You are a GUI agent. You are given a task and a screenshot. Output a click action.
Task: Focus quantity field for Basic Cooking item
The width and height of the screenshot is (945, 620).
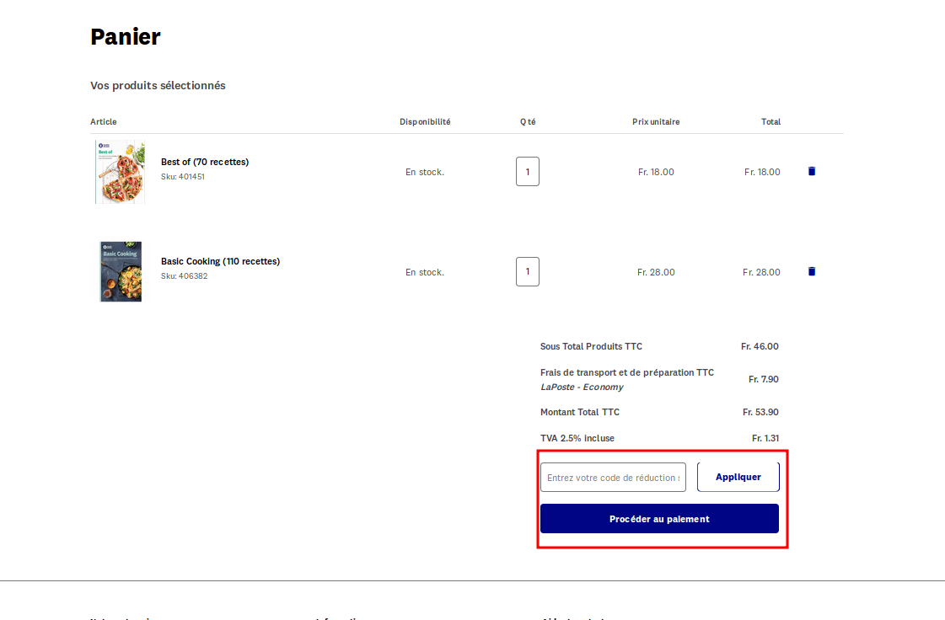click(528, 272)
